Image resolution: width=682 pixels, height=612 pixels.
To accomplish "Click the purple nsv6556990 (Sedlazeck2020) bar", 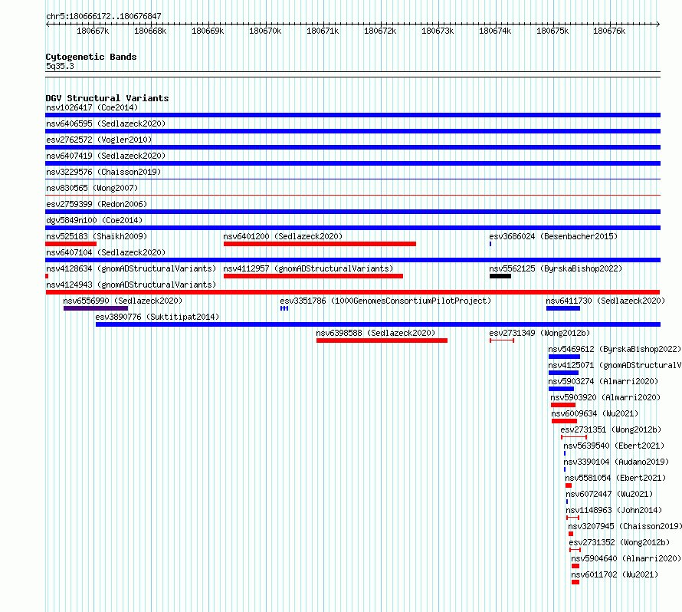I will pyautogui.click(x=96, y=308).
